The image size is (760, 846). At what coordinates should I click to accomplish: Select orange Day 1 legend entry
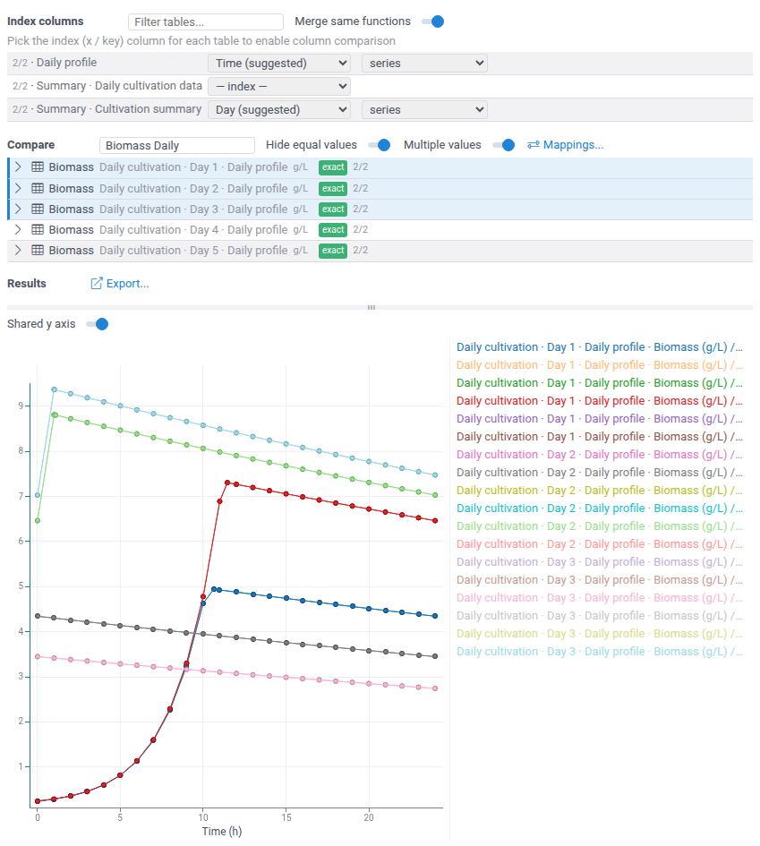(x=599, y=364)
